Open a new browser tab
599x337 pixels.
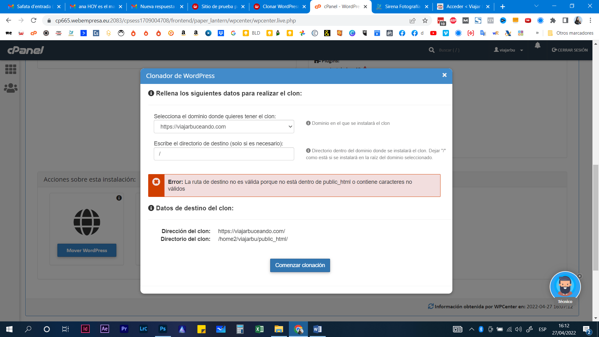[503, 7]
